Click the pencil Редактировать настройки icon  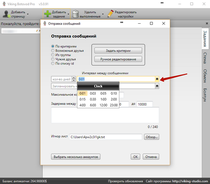pyautogui.click(x=110, y=14)
